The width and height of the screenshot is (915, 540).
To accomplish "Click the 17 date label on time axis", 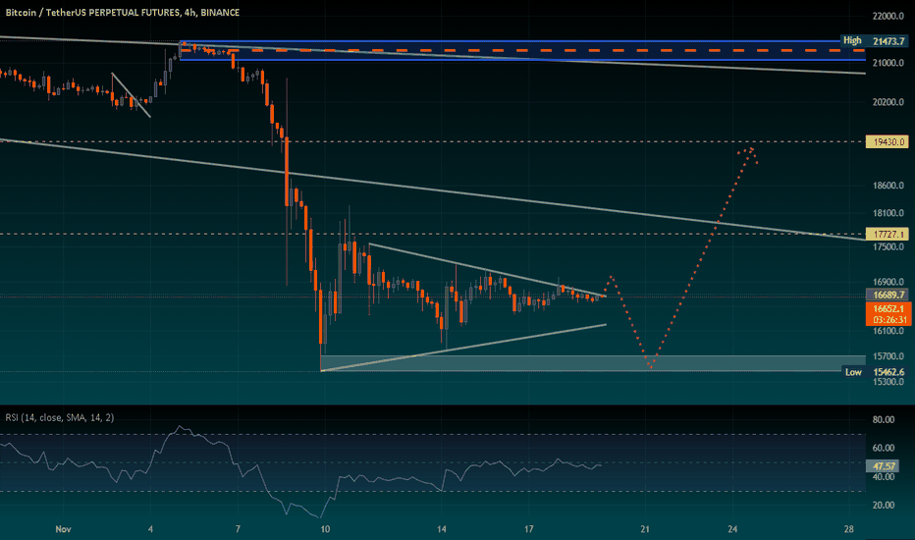I will tap(529, 529).
